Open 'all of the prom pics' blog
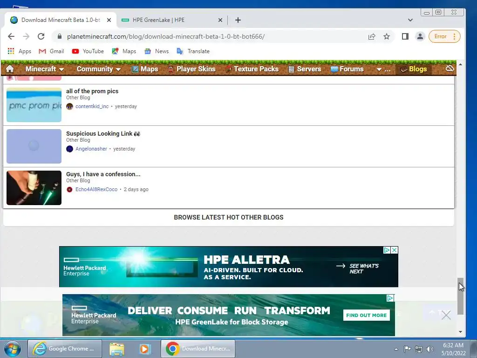 (92, 91)
